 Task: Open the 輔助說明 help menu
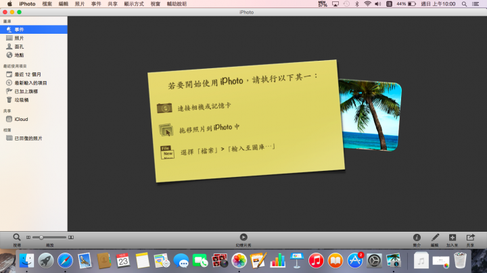coord(177,4)
